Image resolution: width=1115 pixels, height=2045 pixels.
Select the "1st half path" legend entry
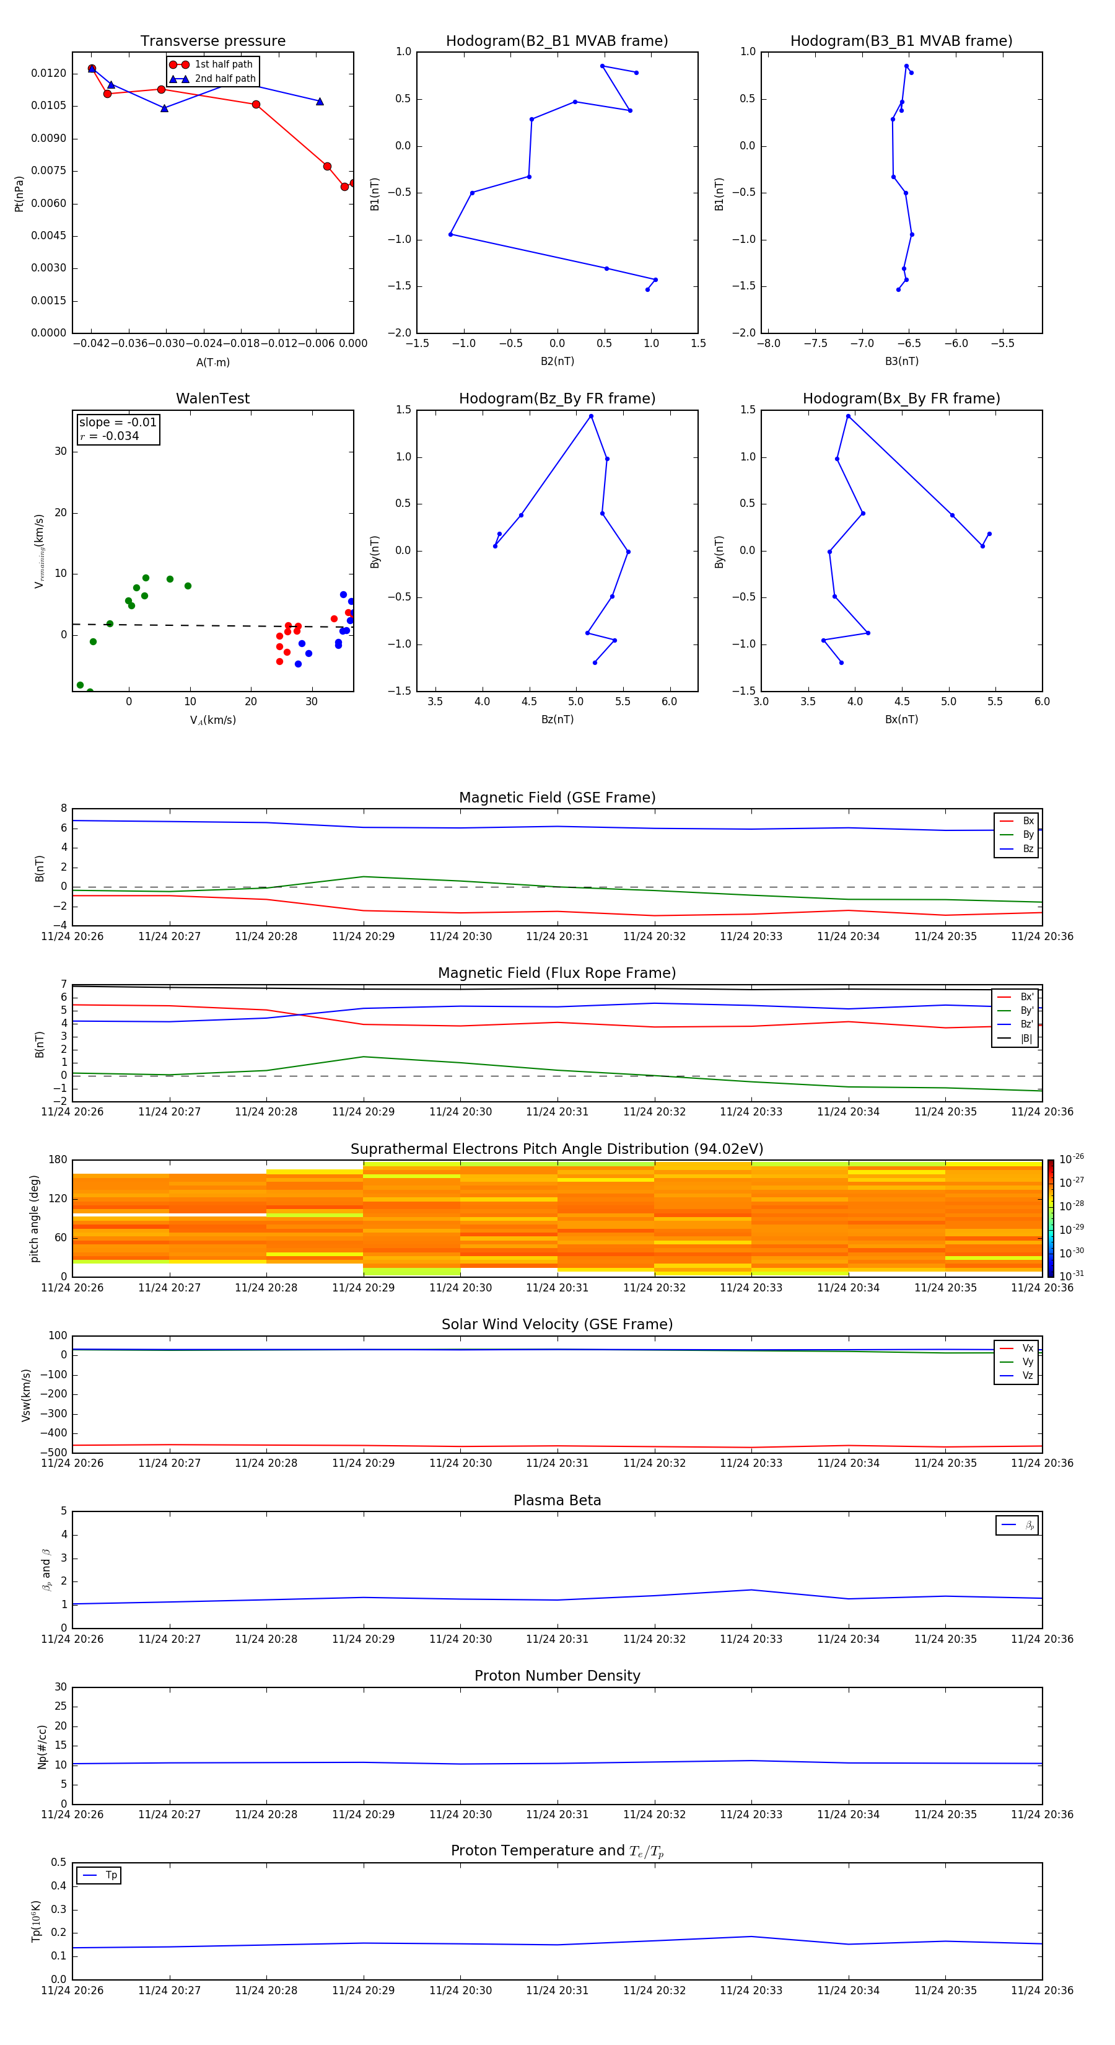point(211,64)
